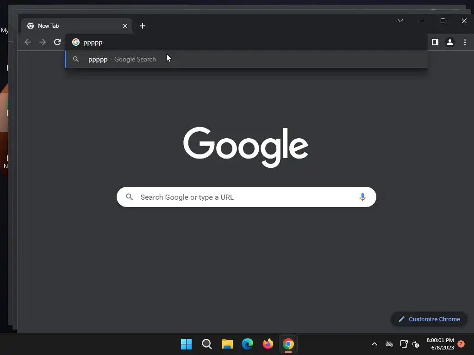Open the Chrome three-dot menu
Screen dimensions: 474x355
pyautogui.click(x=465, y=42)
